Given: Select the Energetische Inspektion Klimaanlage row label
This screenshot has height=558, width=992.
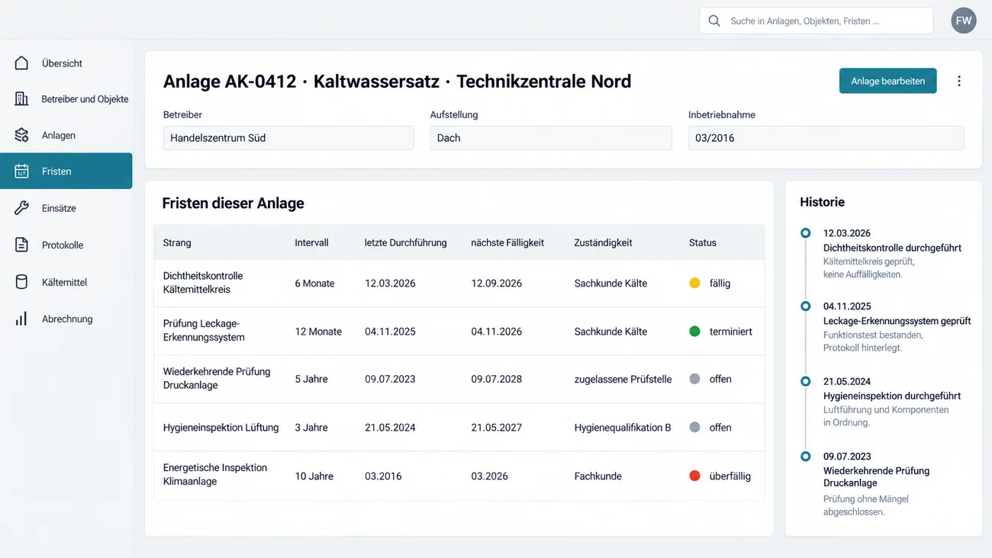Looking at the screenshot, I should [x=215, y=475].
